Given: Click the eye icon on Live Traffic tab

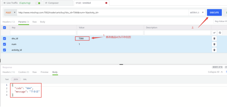Looking at the screenshot, I should click(x=4, y=3).
